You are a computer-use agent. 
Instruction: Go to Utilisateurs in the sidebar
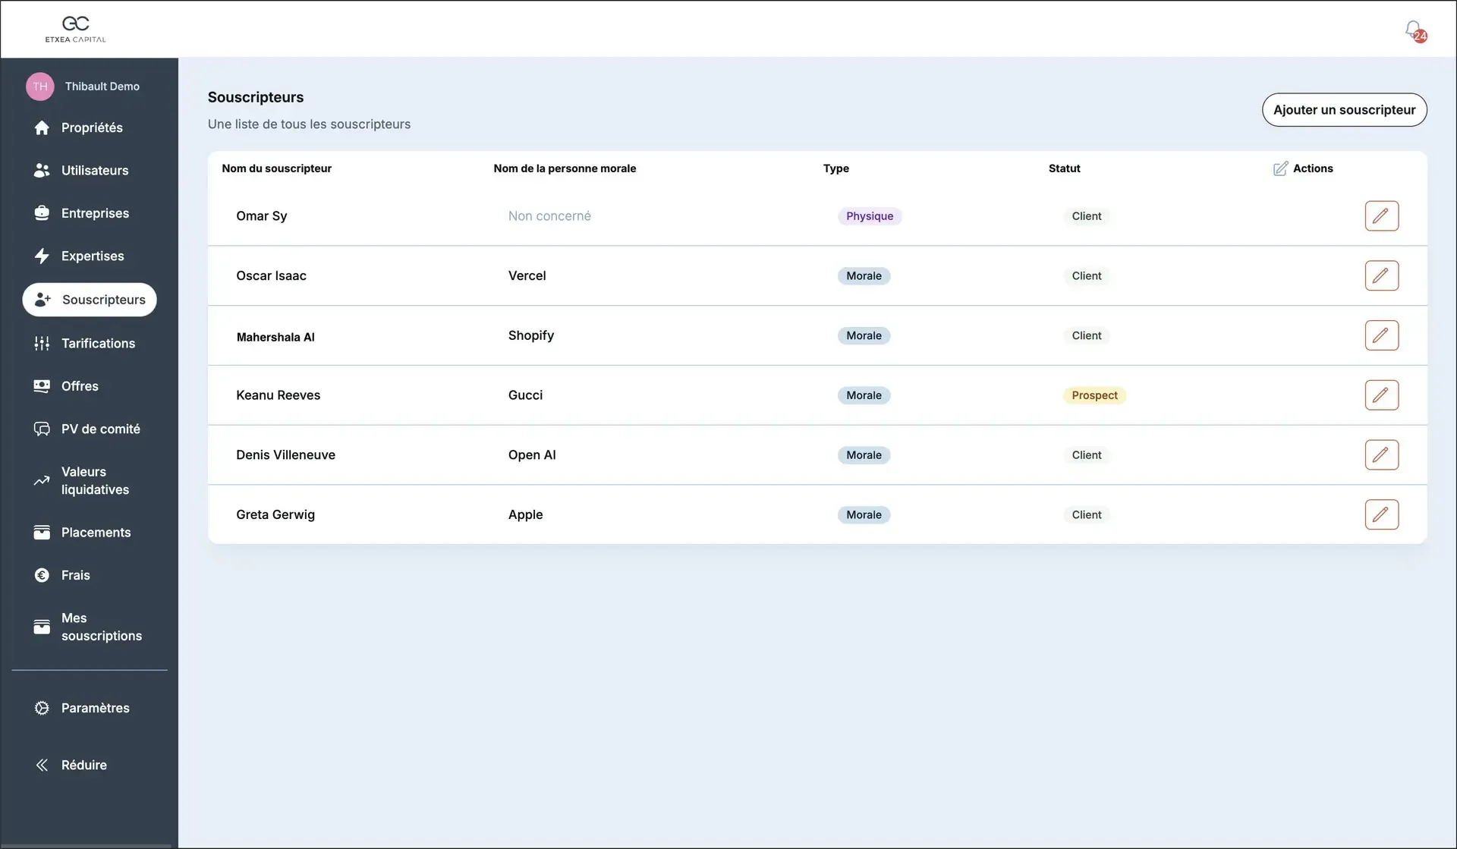[95, 171]
